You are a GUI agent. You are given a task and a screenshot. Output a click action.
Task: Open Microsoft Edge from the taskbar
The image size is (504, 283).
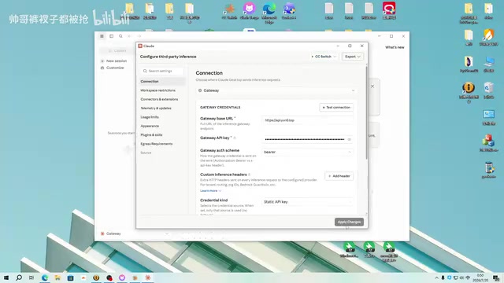pyautogui.click(x=45, y=277)
